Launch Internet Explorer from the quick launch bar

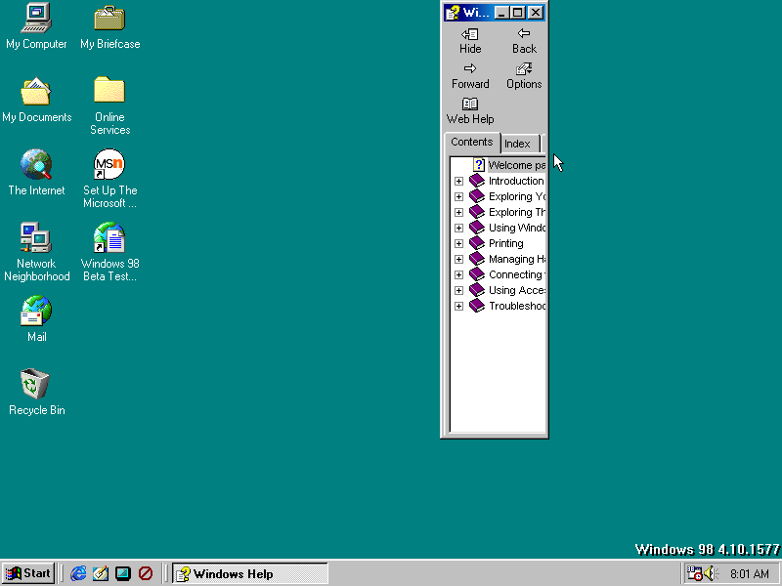[x=78, y=573]
